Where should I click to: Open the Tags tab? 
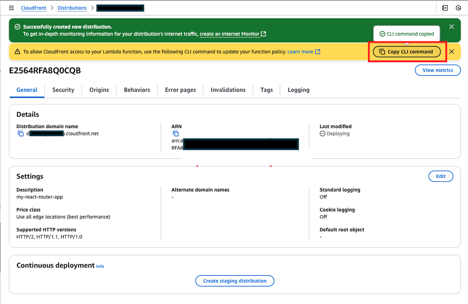[267, 90]
